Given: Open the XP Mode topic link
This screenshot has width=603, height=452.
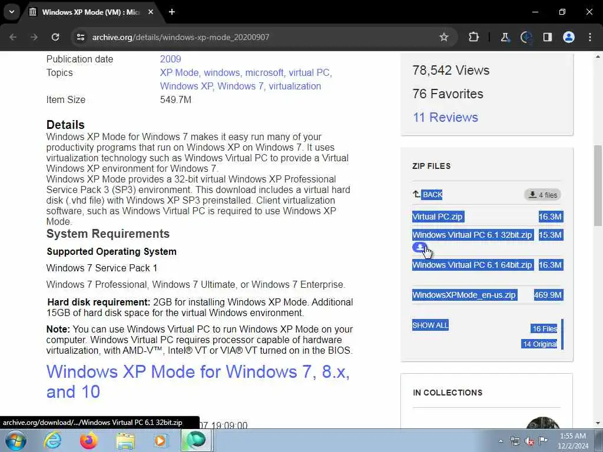Looking at the screenshot, I should pyautogui.click(x=179, y=72).
